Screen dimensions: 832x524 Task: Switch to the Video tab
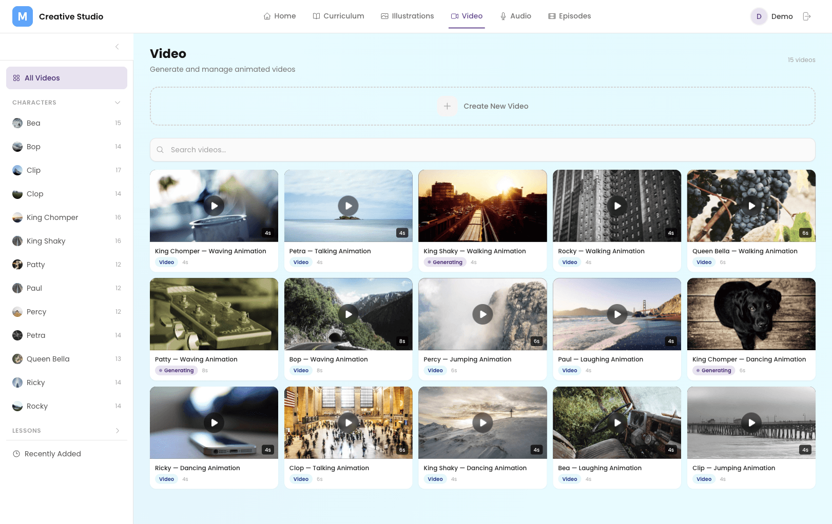tap(467, 16)
